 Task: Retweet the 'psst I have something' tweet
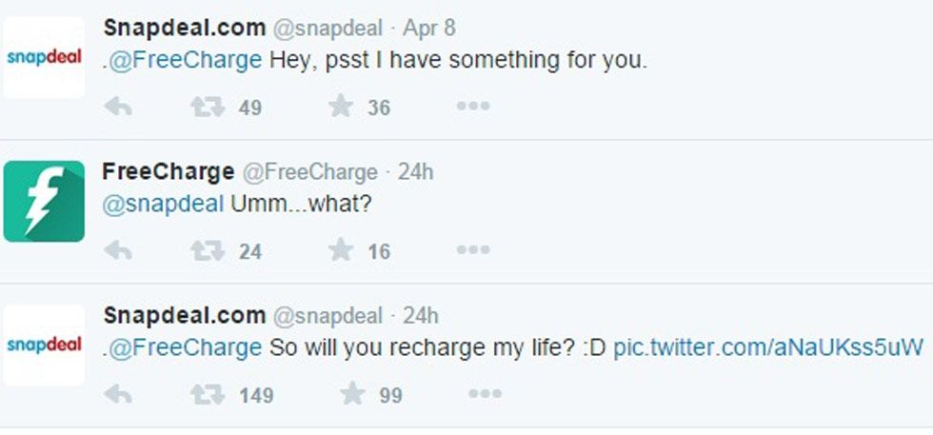point(207,108)
